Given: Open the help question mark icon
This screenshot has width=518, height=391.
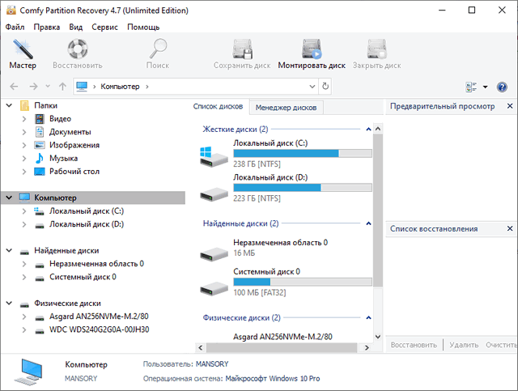Looking at the screenshot, I should coord(502,87).
